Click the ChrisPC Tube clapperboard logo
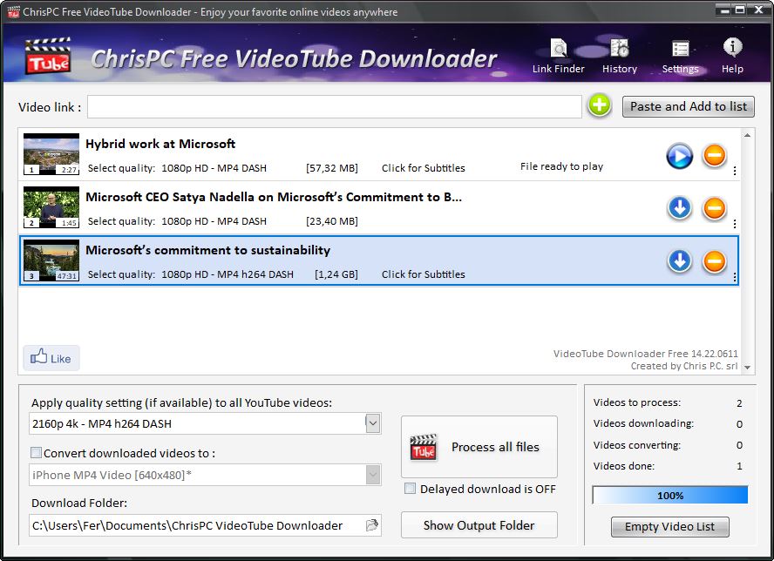This screenshot has height=561, width=774. coord(48,56)
